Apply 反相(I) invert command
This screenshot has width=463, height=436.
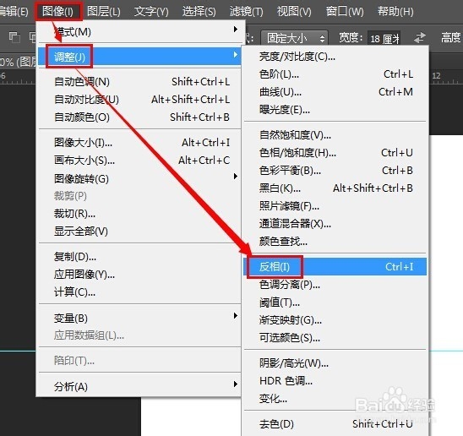click(x=335, y=267)
